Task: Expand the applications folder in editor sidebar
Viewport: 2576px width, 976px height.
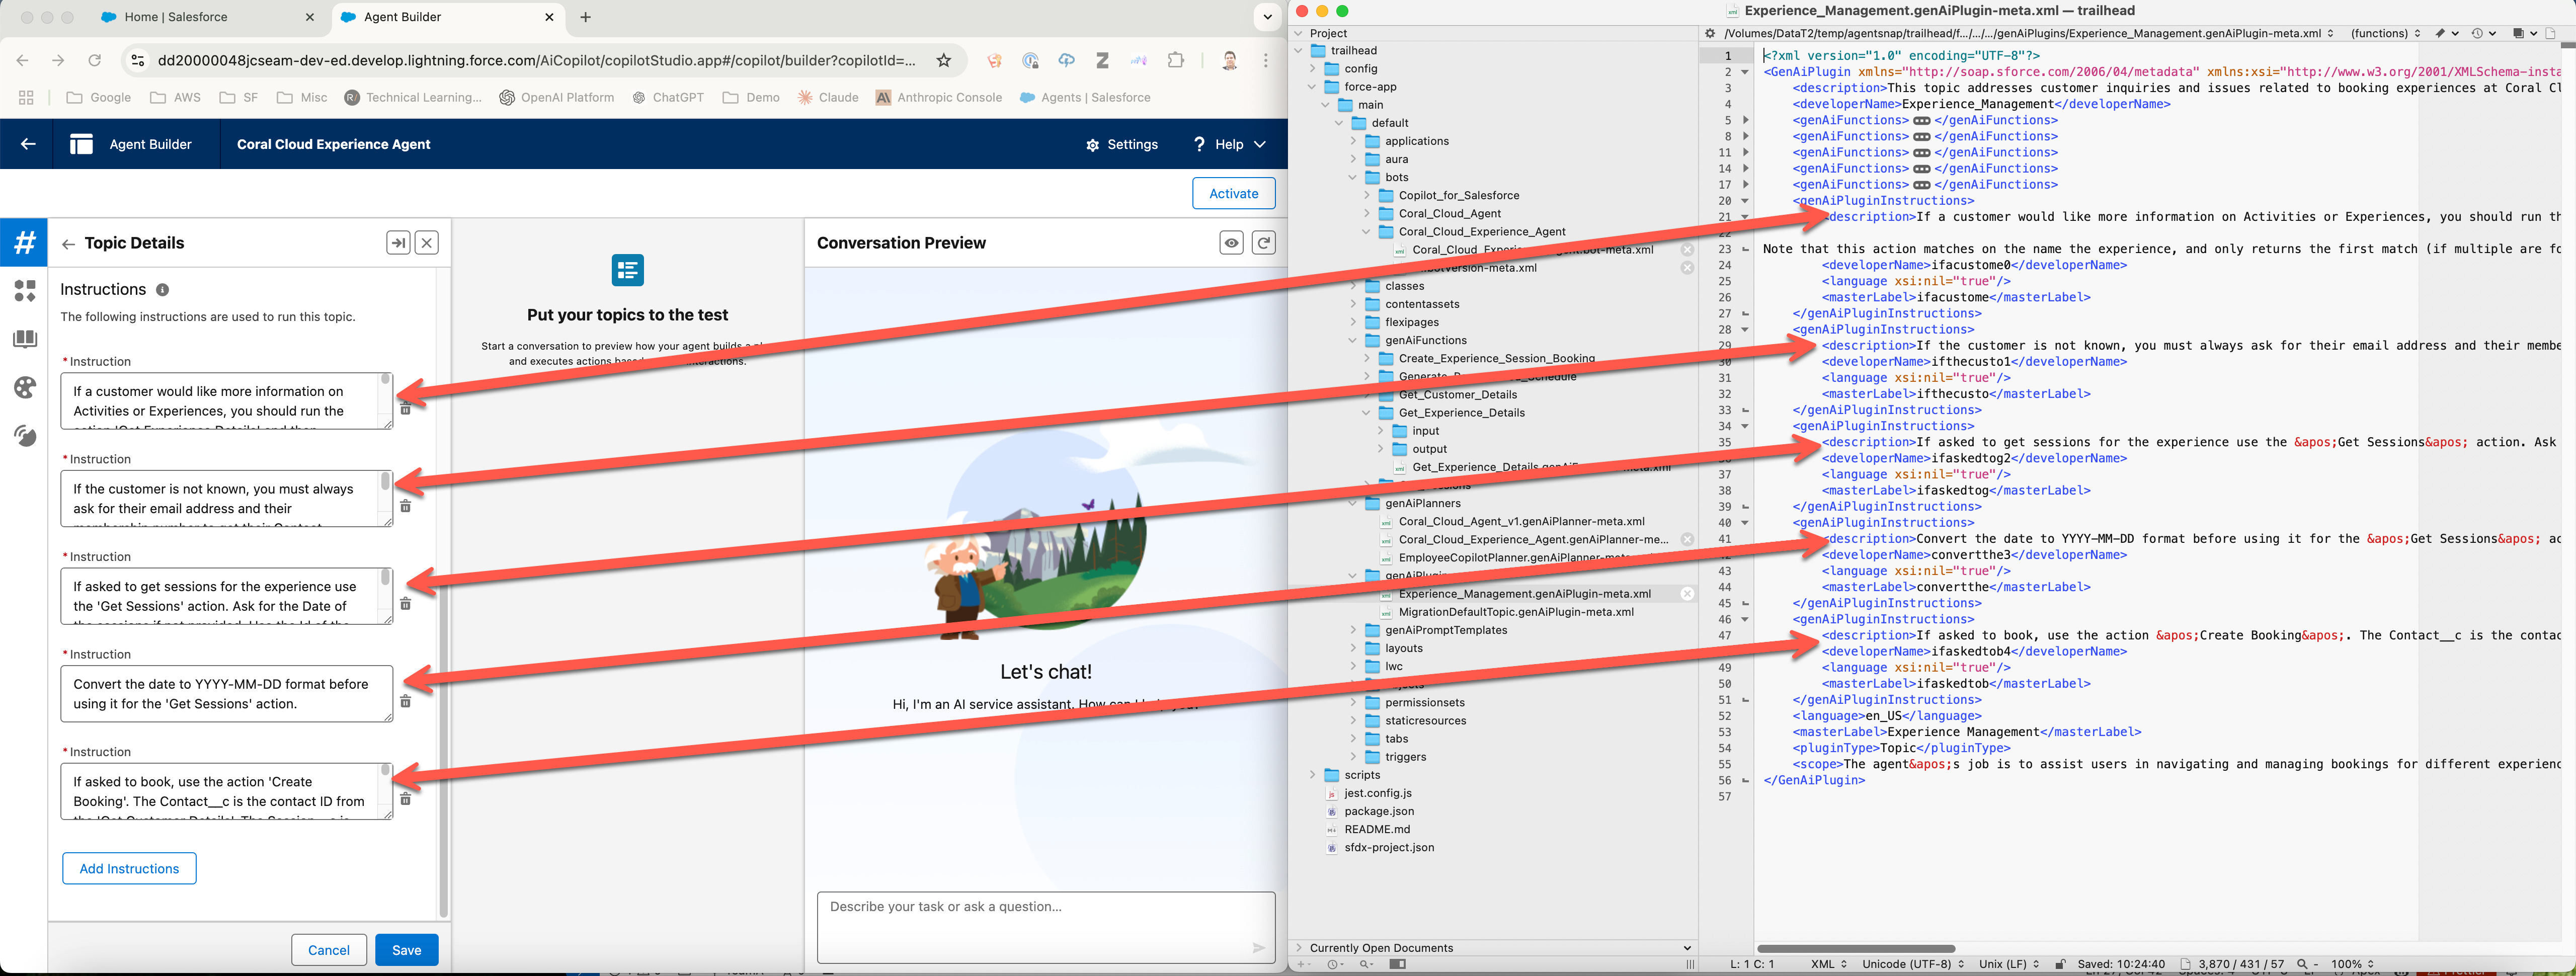Action: point(1353,141)
